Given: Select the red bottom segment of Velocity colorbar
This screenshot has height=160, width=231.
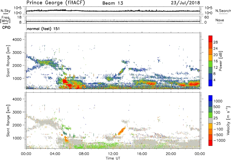Looking at the screenshot, I should pos(210,143).
